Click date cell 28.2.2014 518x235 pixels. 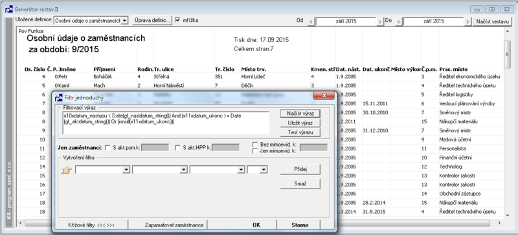click(x=374, y=202)
